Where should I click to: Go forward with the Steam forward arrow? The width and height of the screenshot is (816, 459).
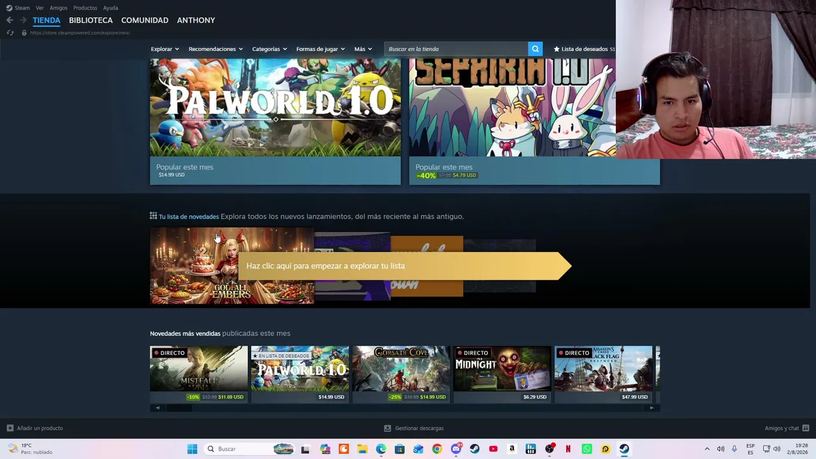point(24,20)
